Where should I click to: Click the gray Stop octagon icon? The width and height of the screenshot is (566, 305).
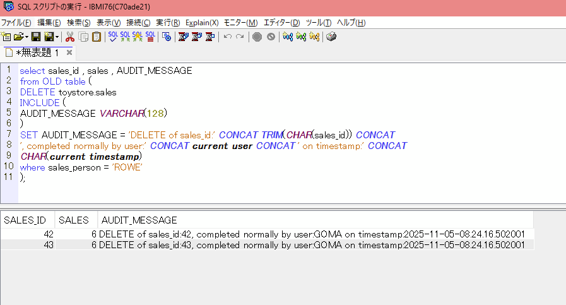(257, 37)
